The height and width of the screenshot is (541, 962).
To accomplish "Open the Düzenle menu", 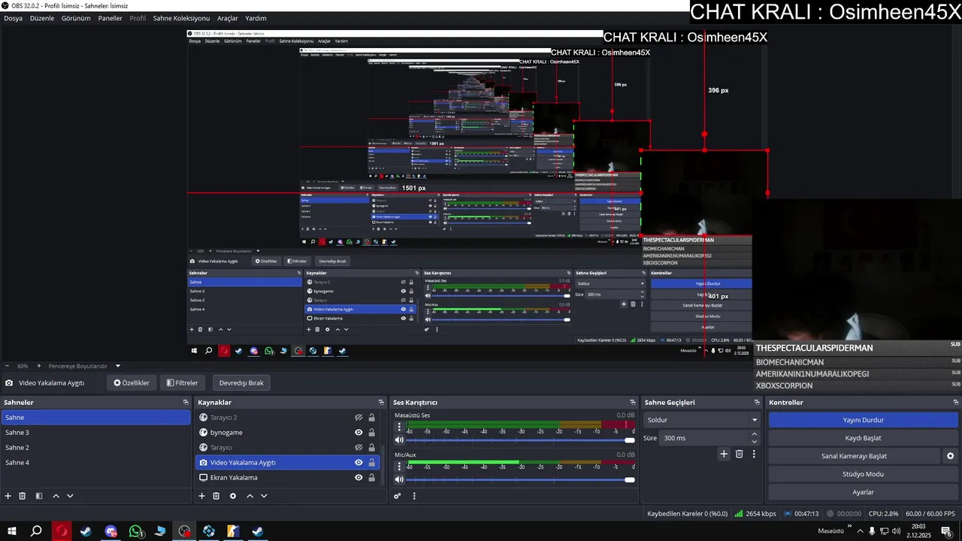I will pos(42,18).
